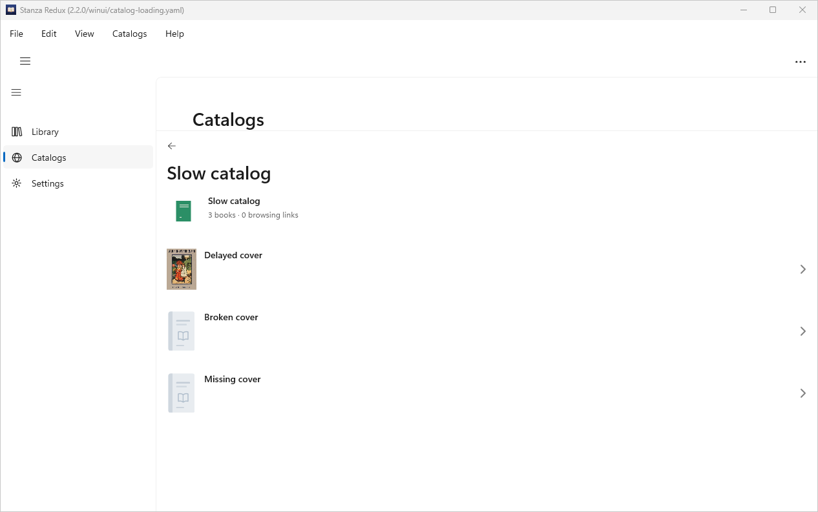
Task: Open the Help menu
Action: (x=174, y=34)
